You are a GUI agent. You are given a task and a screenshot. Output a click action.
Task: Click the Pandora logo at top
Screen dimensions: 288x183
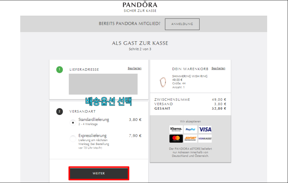140,5
